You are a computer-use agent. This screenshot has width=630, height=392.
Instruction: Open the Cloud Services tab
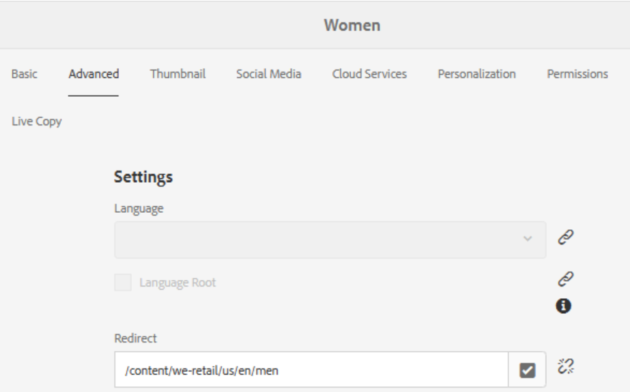point(369,74)
